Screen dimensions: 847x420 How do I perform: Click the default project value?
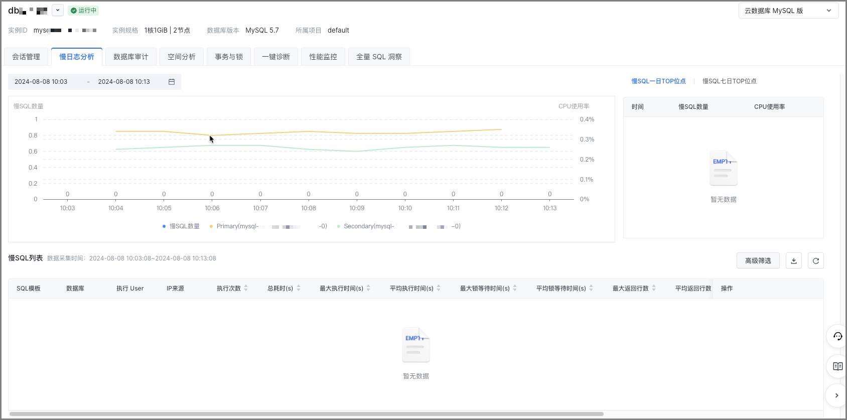click(x=338, y=30)
